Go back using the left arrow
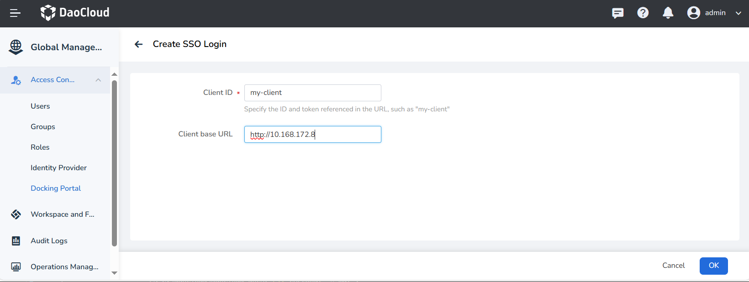Image resolution: width=749 pixels, height=282 pixels. (138, 44)
